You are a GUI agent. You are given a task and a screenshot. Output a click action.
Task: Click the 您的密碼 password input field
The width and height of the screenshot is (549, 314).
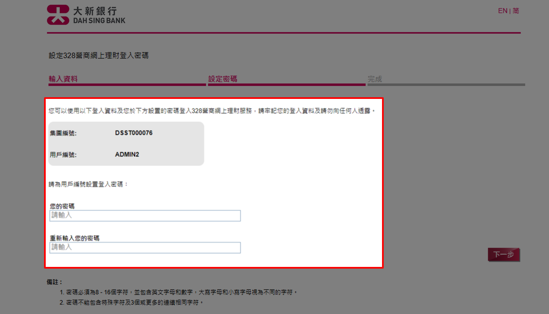click(145, 216)
